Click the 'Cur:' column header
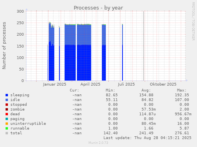The height and width of the screenshot is (147, 197). point(75,90)
